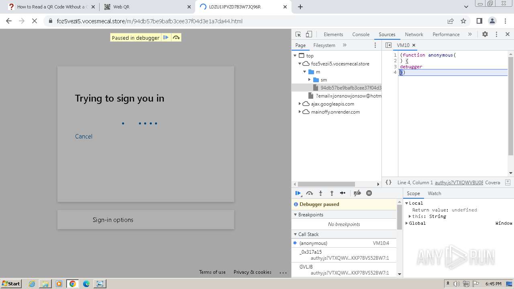Open Privacy & cookies link
Viewport: 514px width, 289px height.
253,272
